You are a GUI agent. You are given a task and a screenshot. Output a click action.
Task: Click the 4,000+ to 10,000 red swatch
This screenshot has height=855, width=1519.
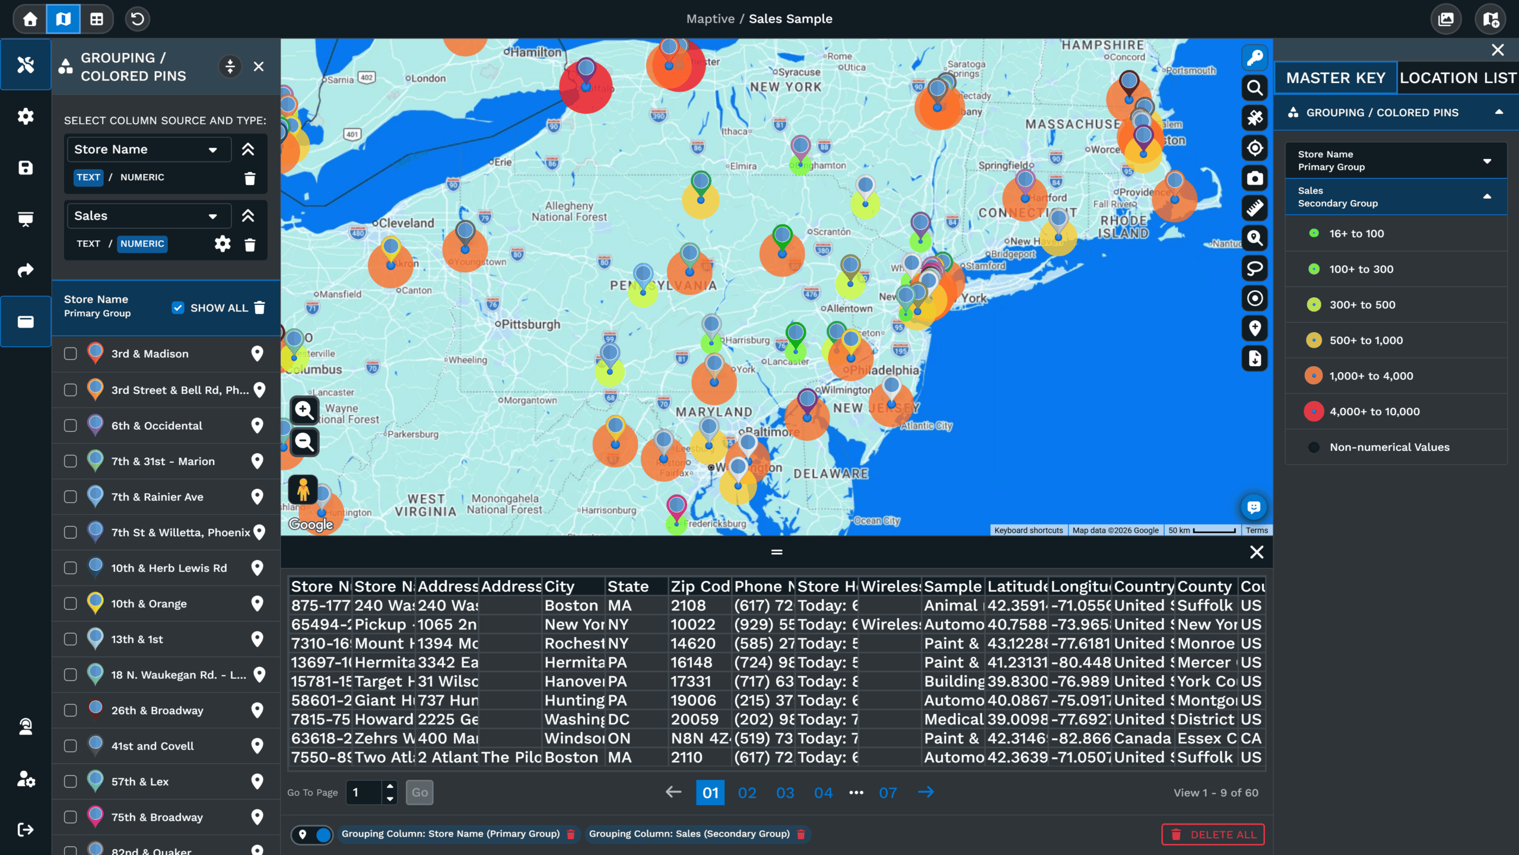1314,411
